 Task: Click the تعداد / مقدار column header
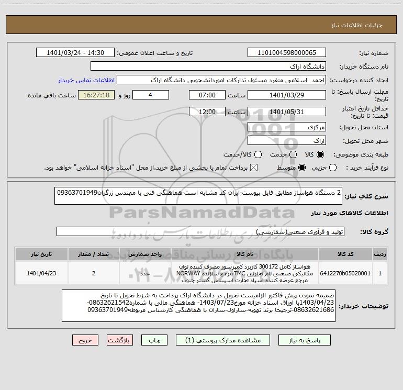point(94,254)
